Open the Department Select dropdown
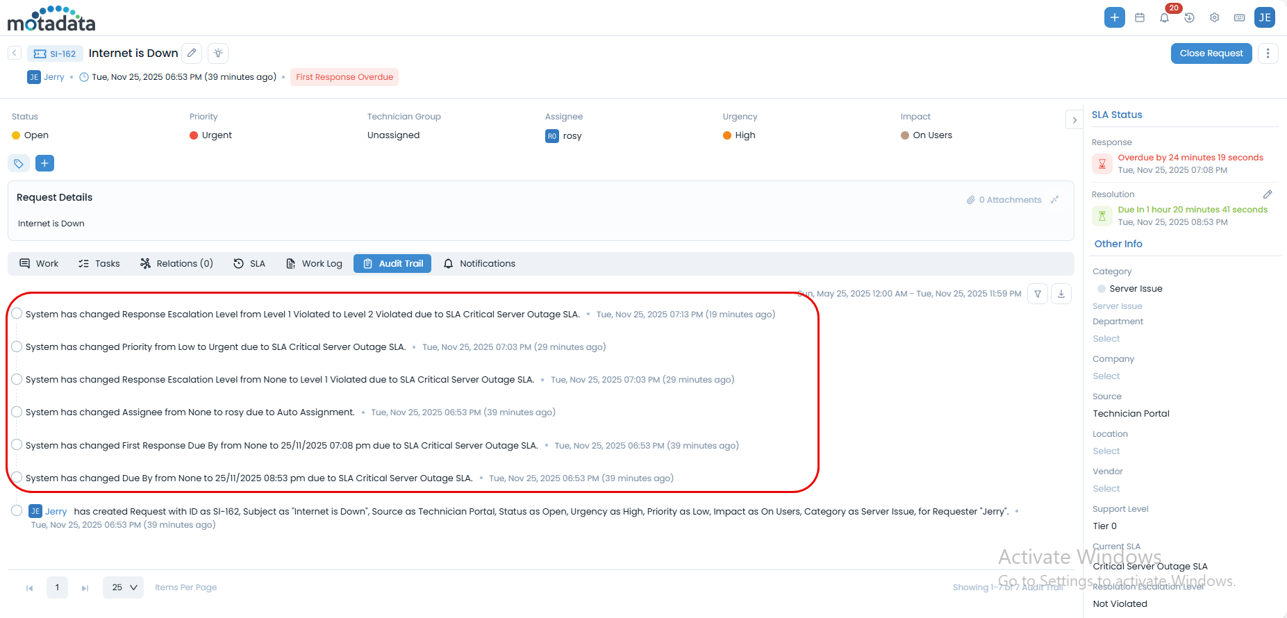 click(1106, 339)
